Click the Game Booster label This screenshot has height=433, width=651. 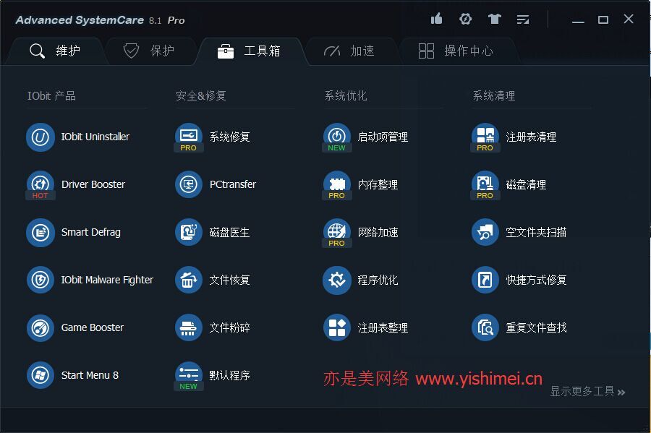(93, 327)
